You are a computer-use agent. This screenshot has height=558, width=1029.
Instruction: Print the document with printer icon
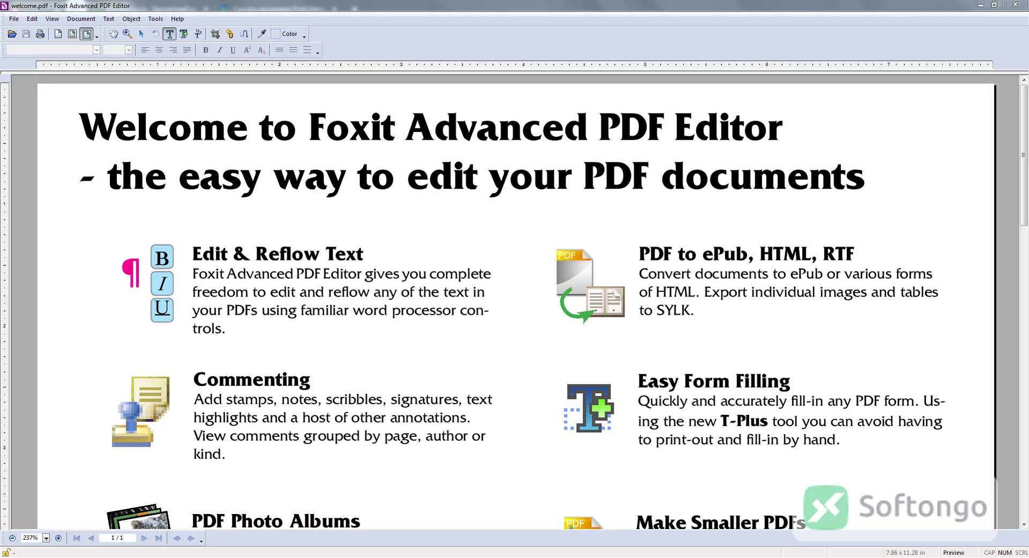[40, 34]
